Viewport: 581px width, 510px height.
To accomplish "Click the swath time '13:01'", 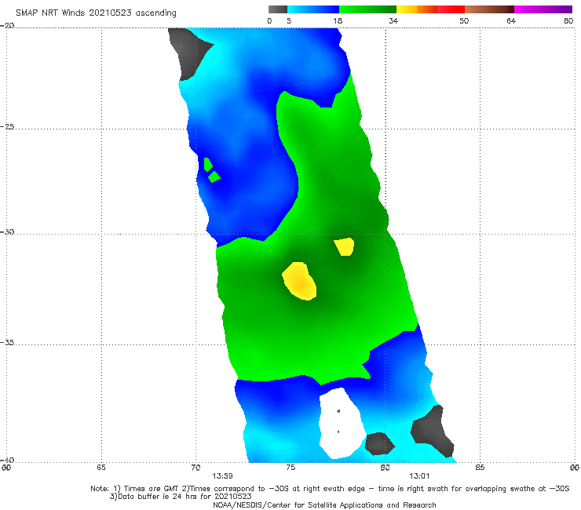I will pyautogui.click(x=419, y=476).
